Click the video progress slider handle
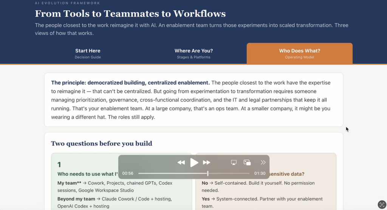The height and width of the screenshot is (210, 387). (x=208, y=173)
